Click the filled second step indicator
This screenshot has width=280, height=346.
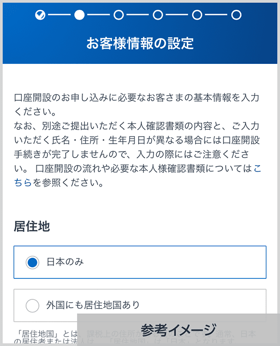79,15
